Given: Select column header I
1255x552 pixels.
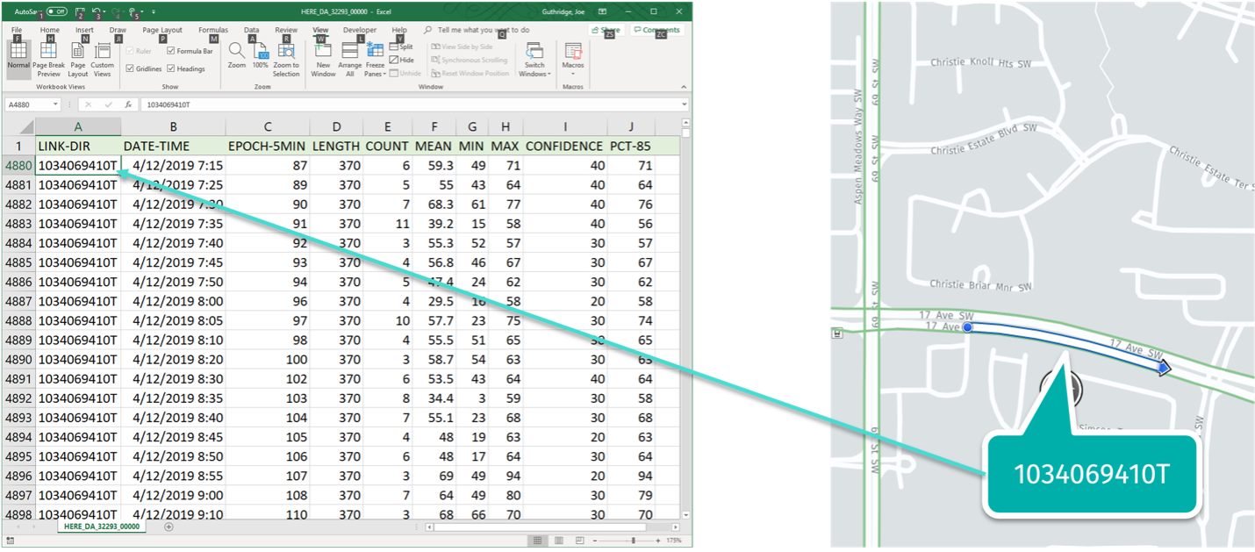Looking at the screenshot, I should pos(565,126).
